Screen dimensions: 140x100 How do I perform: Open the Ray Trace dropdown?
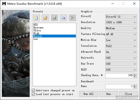(x=121, y=64)
